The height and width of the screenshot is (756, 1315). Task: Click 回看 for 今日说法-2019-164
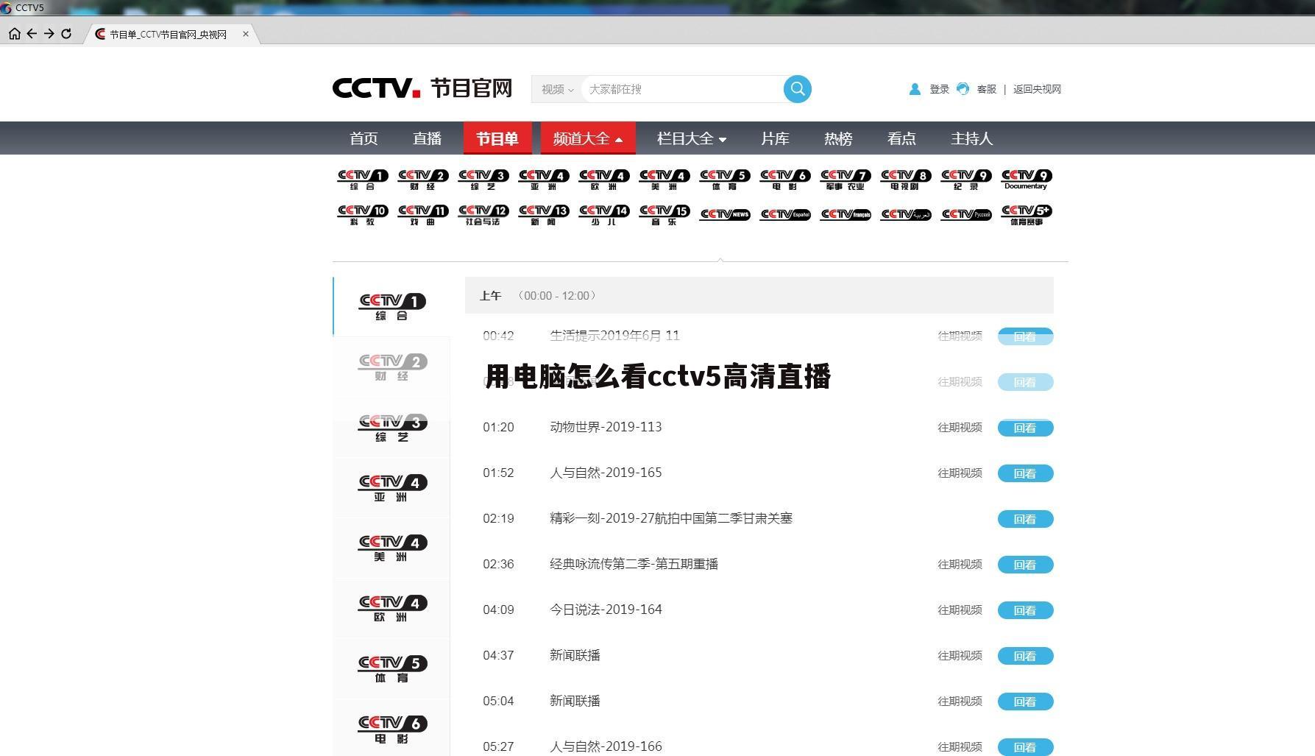[1025, 610]
